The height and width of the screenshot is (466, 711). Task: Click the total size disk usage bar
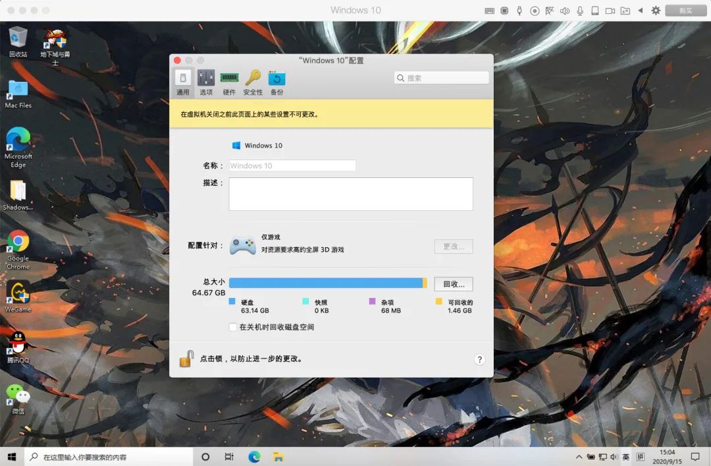[x=328, y=283]
